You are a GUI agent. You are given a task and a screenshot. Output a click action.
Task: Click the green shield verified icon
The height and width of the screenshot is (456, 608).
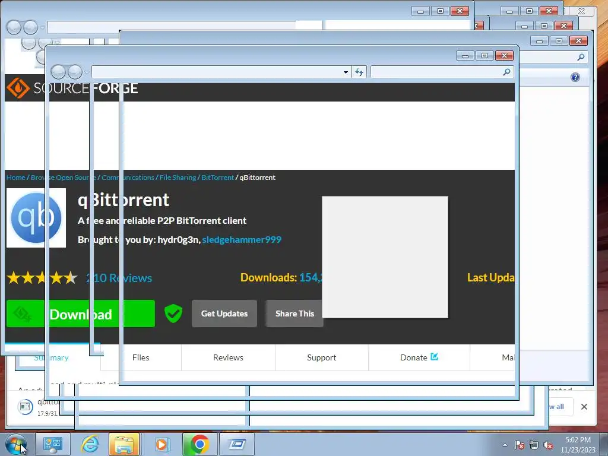[173, 313]
